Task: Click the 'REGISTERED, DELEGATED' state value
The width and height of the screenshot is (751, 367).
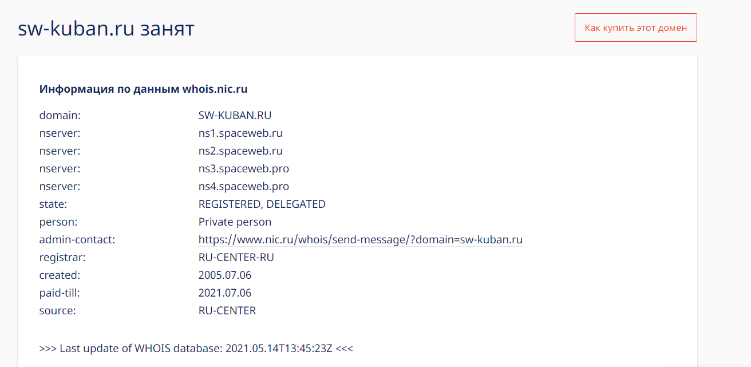Action: tap(262, 204)
